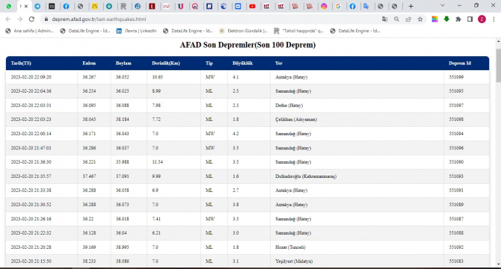The image size is (501, 269).
Task: Click the share page icon in address bar
Action: point(408,19)
